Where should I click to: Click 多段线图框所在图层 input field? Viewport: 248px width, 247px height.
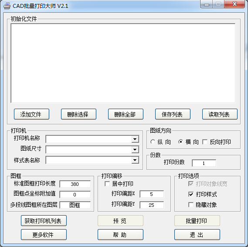[75, 205]
